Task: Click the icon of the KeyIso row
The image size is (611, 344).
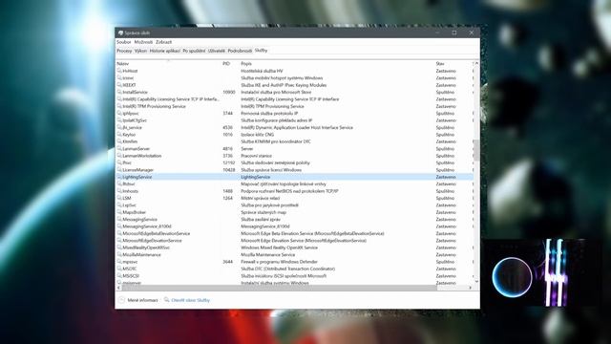Action: click(x=119, y=135)
